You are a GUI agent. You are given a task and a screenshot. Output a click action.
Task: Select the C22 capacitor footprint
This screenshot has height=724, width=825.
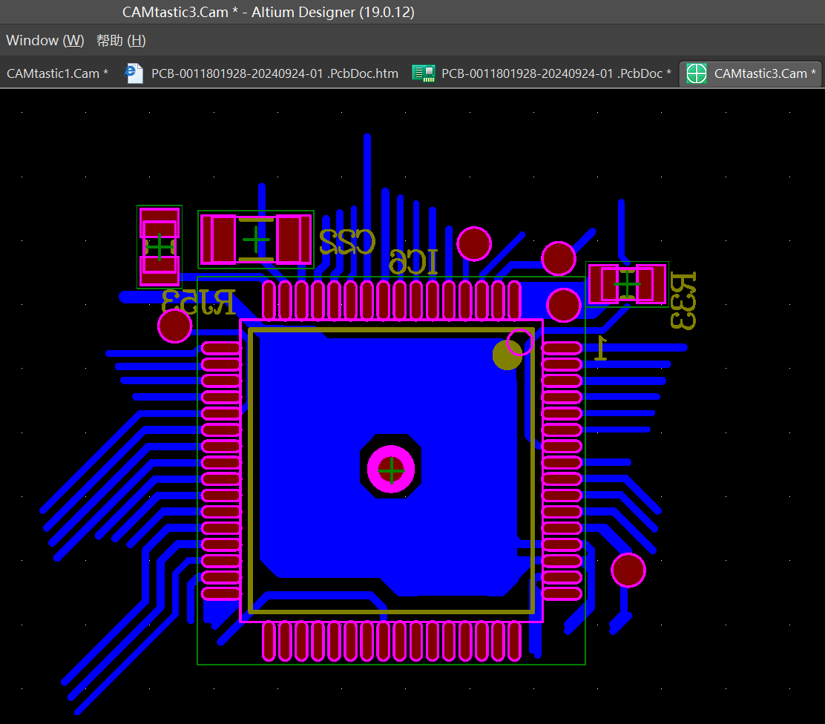[x=256, y=240]
